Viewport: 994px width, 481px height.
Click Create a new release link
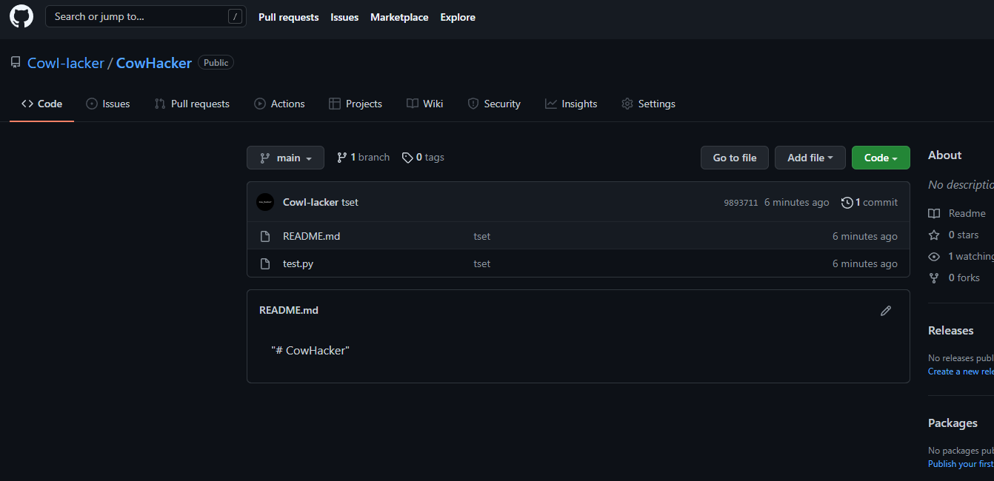coord(961,371)
